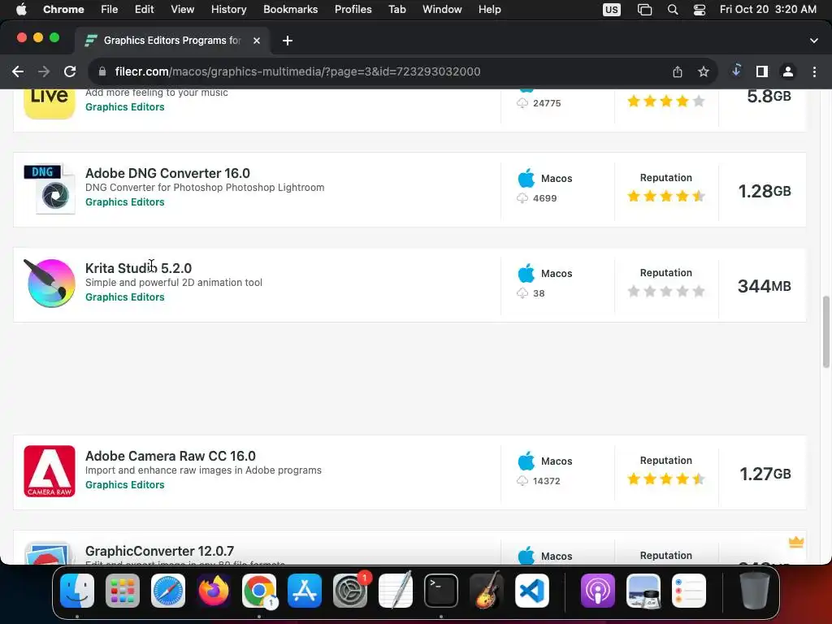Click the gray star rating for Krita Studio
The height and width of the screenshot is (624, 832).
666,292
